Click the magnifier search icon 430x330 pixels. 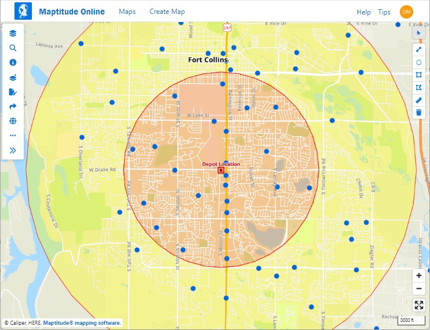point(13,48)
